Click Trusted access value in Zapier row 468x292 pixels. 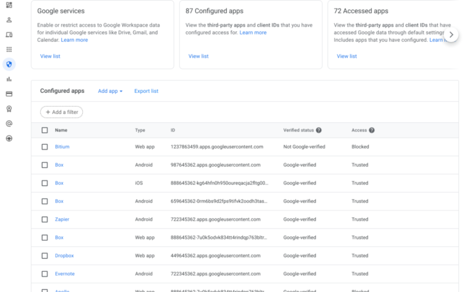360,219
